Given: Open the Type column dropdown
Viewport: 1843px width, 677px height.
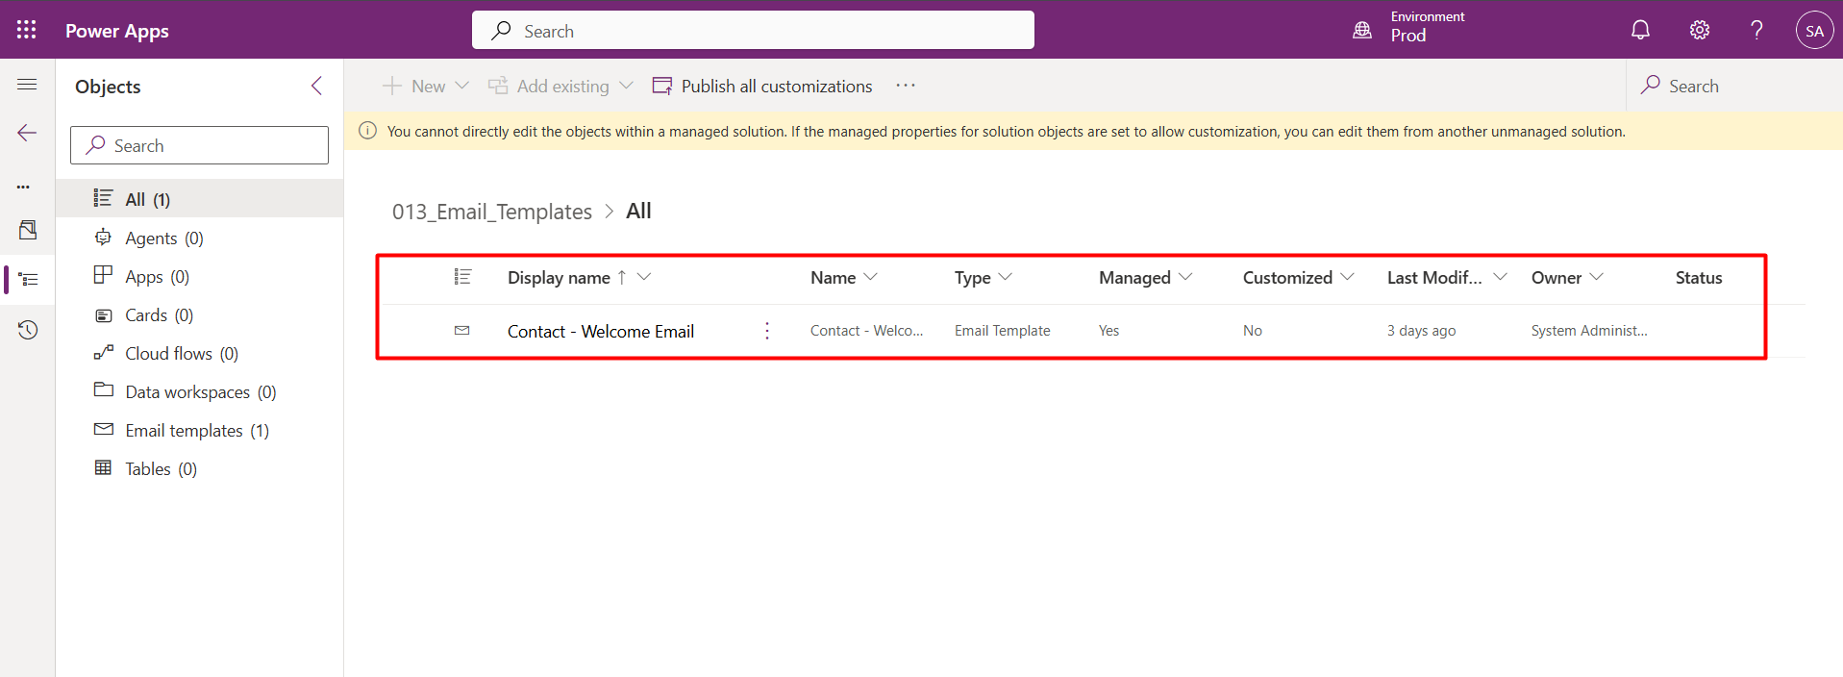Looking at the screenshot, I should tap(1006, 277).
